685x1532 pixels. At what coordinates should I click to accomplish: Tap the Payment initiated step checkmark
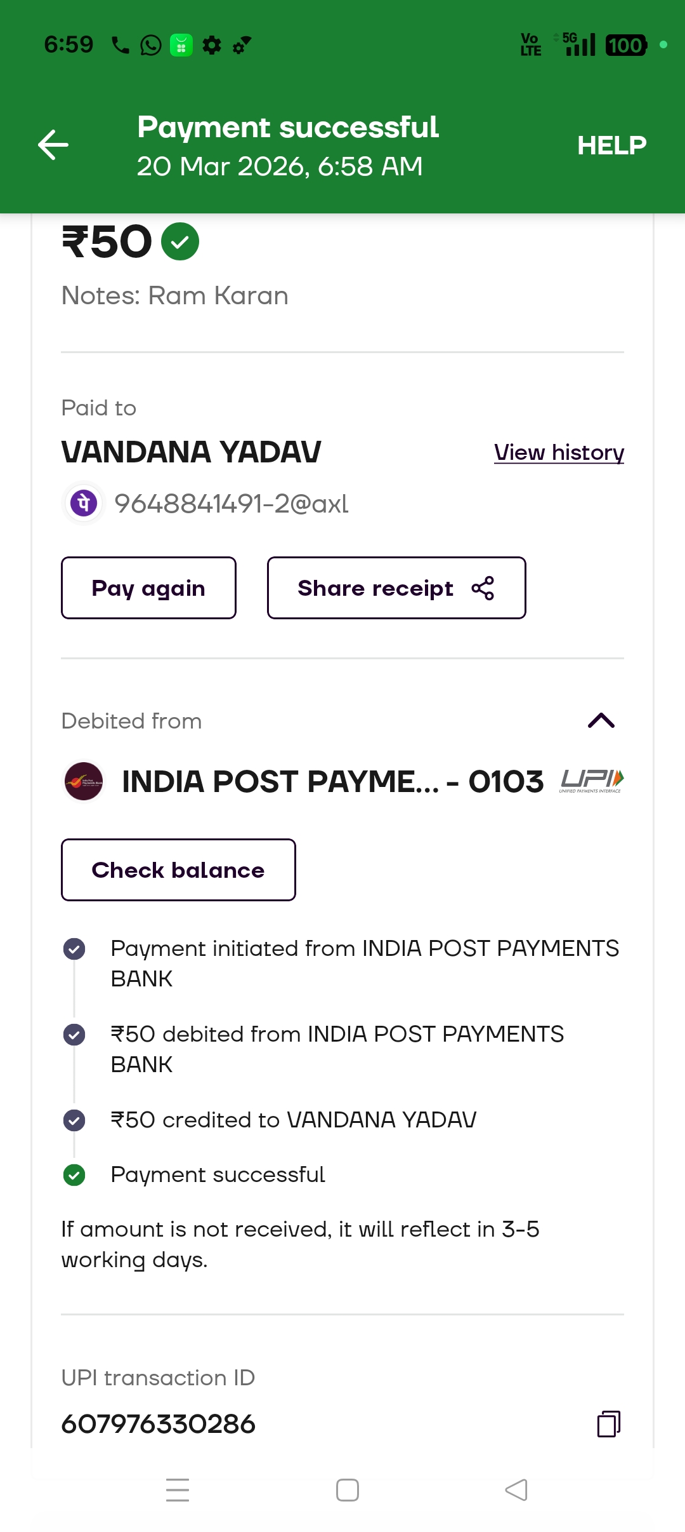coord(74,949)
